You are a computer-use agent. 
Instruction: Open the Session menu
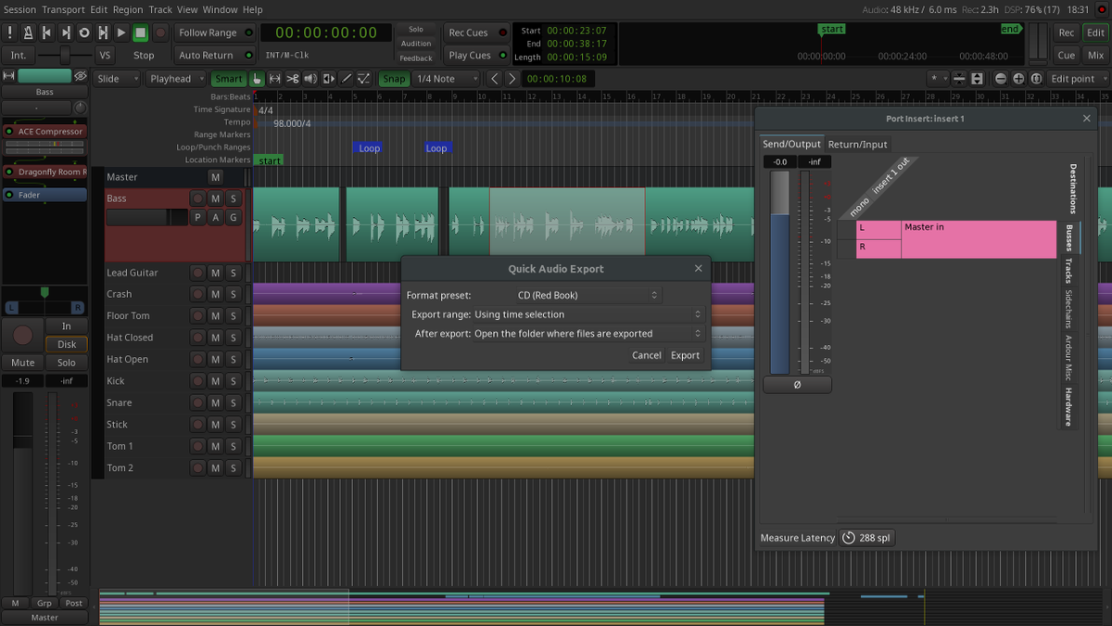coord(19,9)
